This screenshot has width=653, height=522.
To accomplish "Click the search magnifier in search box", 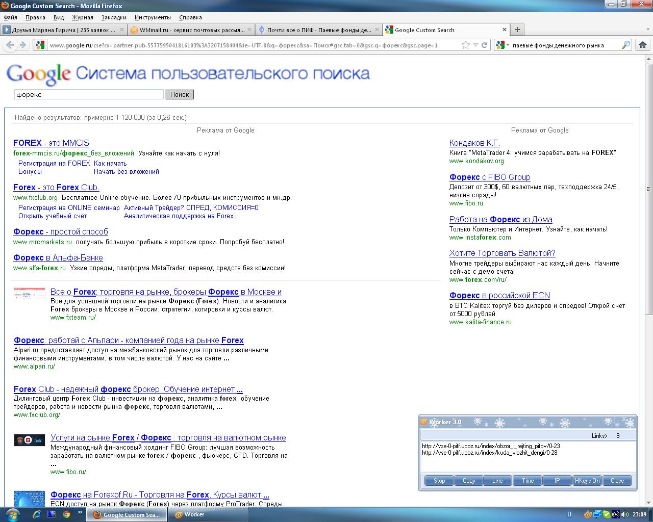I will 626,45.
